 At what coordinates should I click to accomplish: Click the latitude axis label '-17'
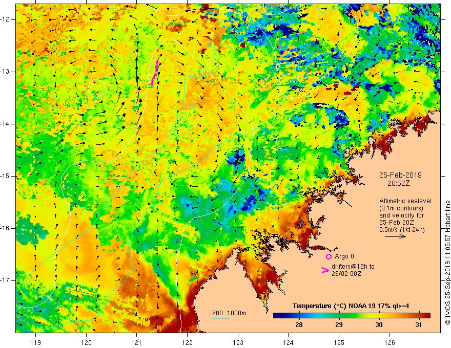[5, 280]
